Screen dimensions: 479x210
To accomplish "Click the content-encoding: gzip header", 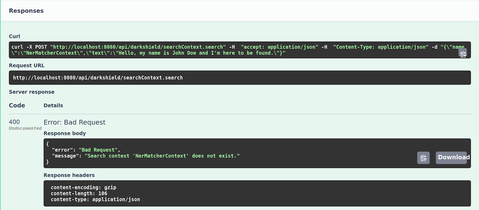I will tap(84, 188).
